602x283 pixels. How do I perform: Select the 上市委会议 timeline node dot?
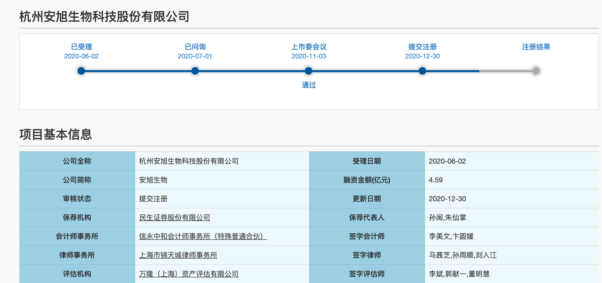308,71
